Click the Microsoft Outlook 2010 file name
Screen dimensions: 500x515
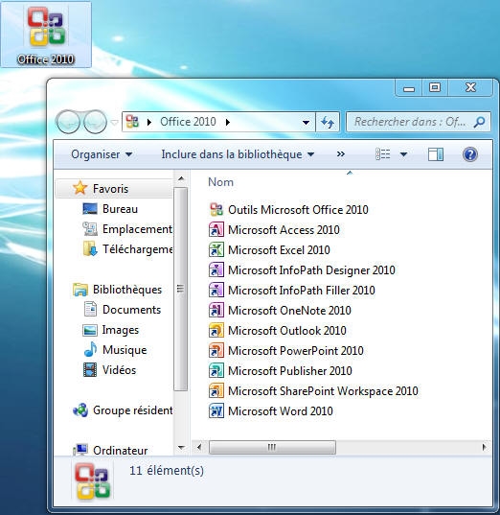[287, 331]
